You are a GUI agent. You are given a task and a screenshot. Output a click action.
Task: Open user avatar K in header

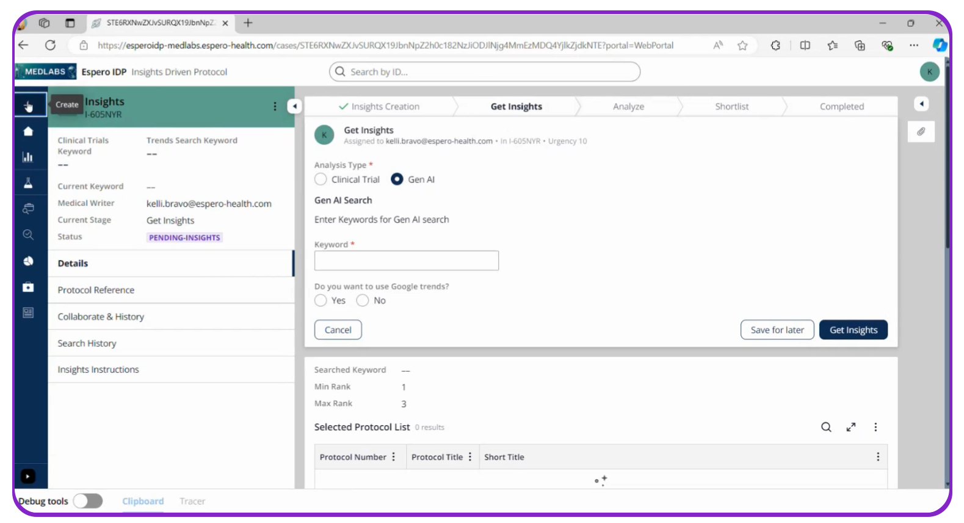click(x=929, y=72)
